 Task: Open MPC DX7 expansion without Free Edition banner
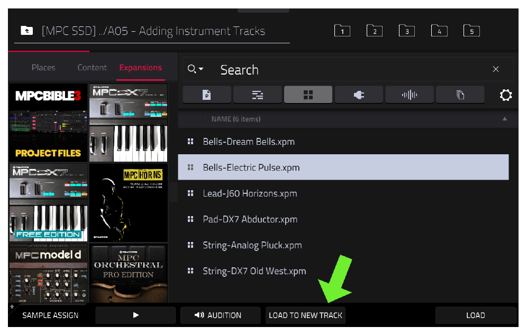click(x=129, y=123)
